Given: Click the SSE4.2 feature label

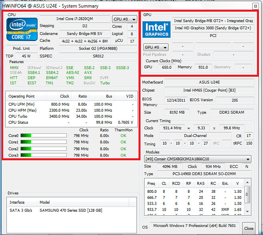Looking at the screenshot, I should [x=52, y=73].
